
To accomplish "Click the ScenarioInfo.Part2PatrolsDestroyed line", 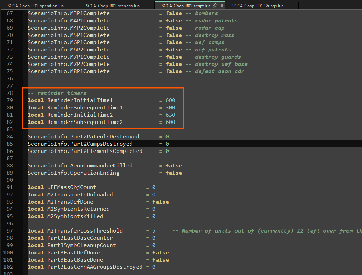I will [x=98, y=137].
